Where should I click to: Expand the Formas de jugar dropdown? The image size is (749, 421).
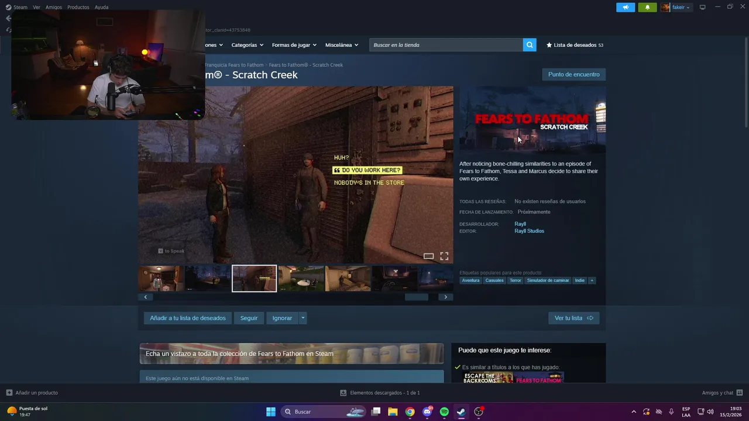(294, 45)
